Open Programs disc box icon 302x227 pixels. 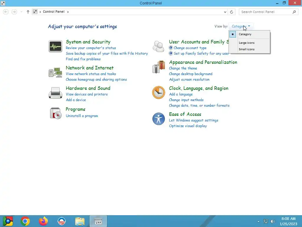(x=56, y=113)
